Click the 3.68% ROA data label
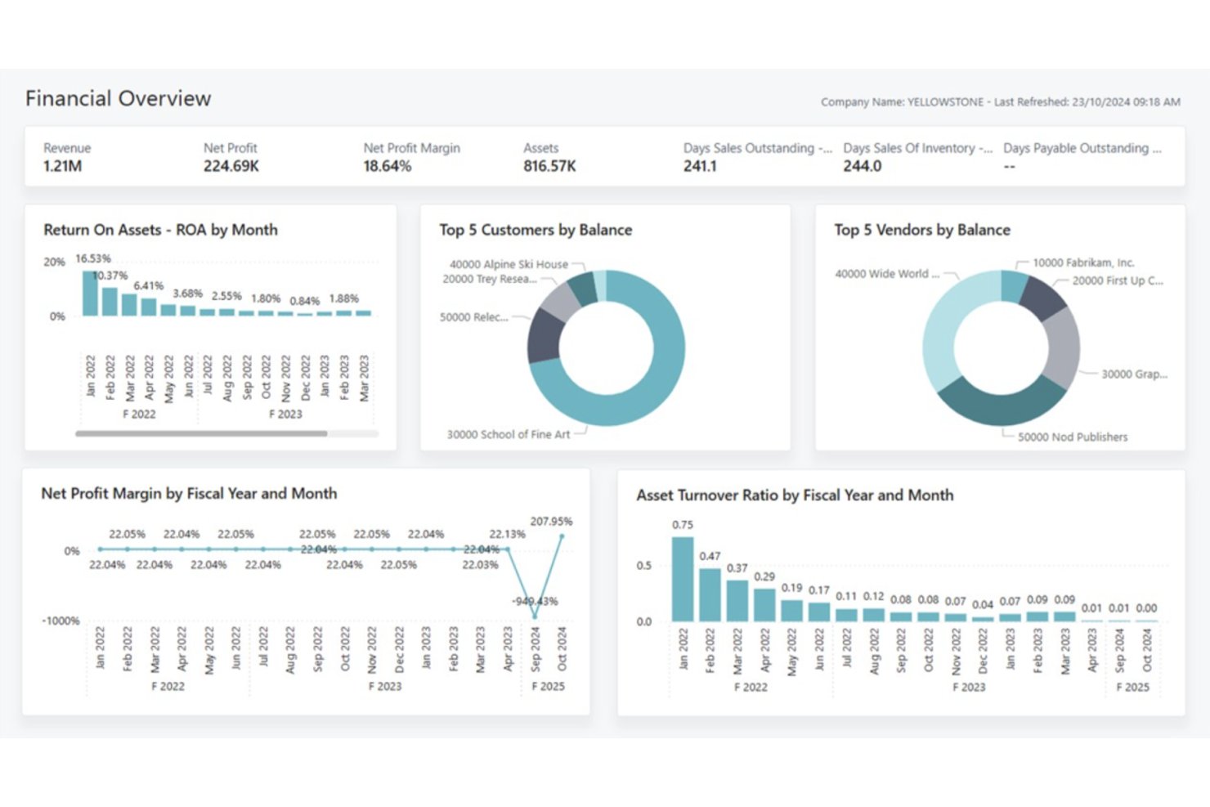The width and height of the screenshot is (1210, 807). click(187, 293)
